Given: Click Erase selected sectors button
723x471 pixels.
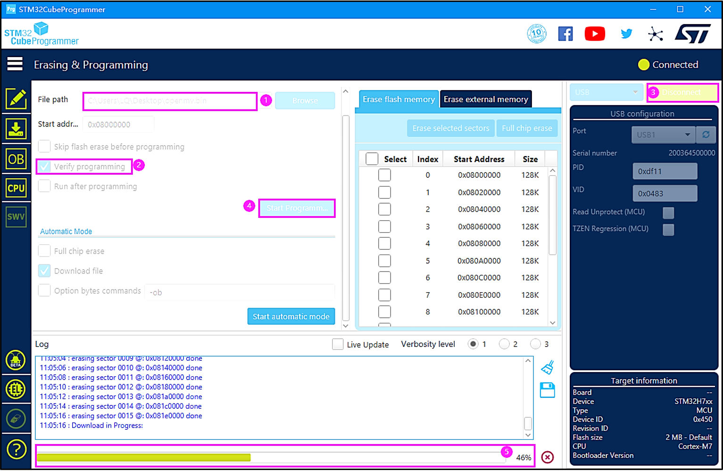Looking at the screenshot, I should tap(451, 128).
